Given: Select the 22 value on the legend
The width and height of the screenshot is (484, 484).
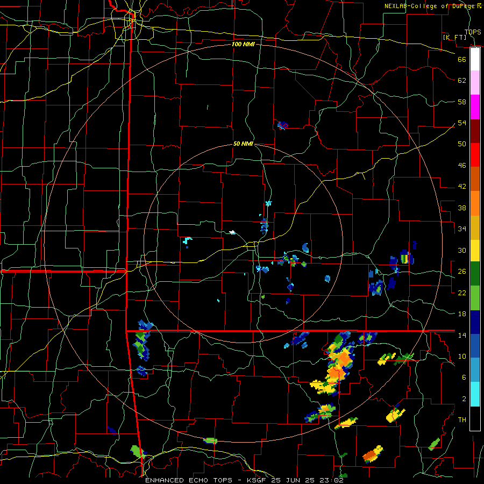Looking at the screenshot, I should (462, 293).
